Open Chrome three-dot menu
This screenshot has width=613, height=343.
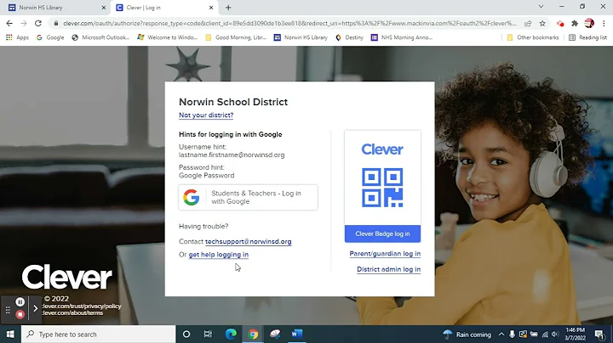[604, 24]
